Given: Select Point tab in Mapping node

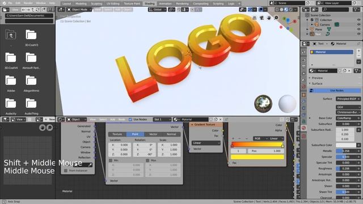Looking at the screenshot, I should point(135,134).
